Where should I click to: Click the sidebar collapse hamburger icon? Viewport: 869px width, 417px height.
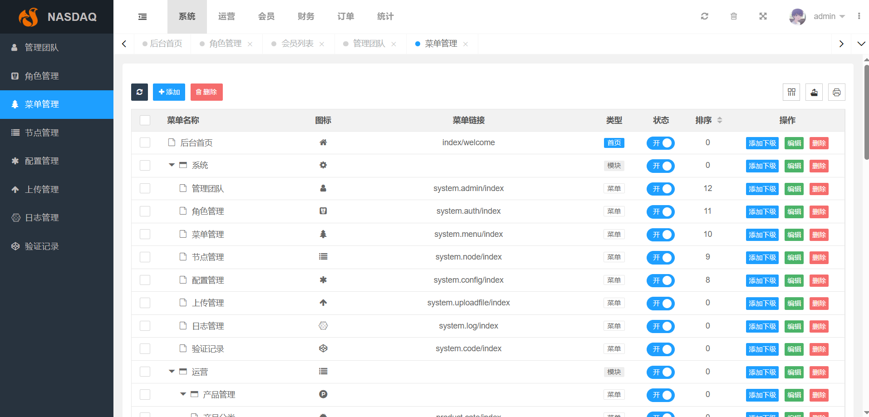point(142,17)
